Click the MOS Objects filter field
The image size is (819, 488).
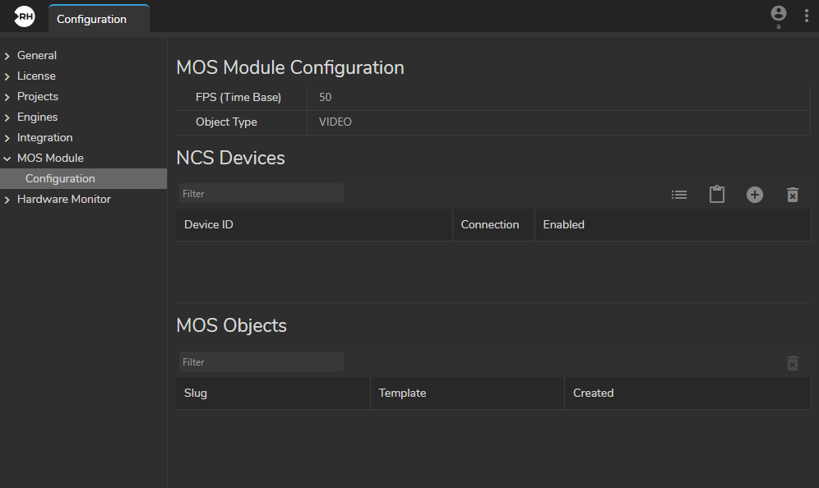(261, 362)
